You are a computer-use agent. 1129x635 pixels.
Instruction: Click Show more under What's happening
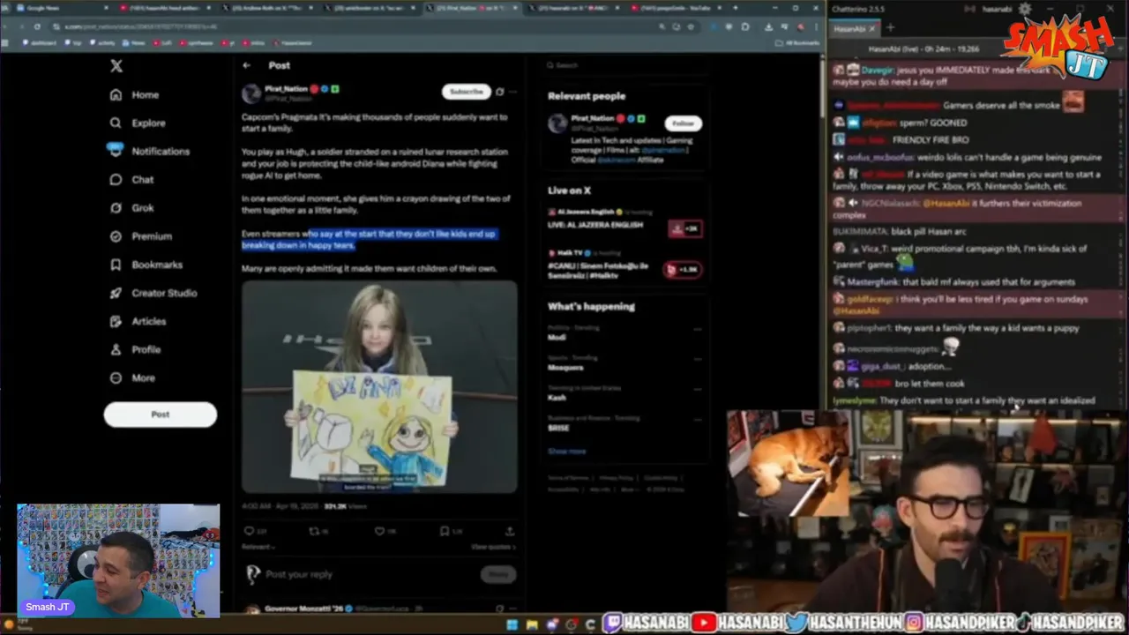point(566,451)
